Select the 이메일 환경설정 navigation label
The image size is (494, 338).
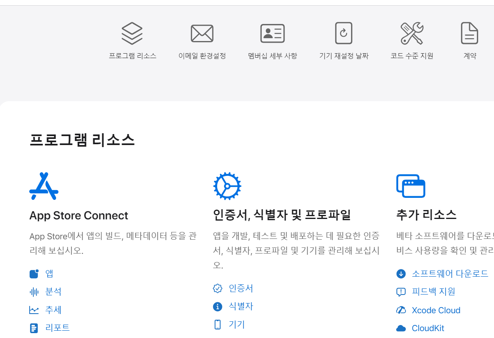pos(202,56)
